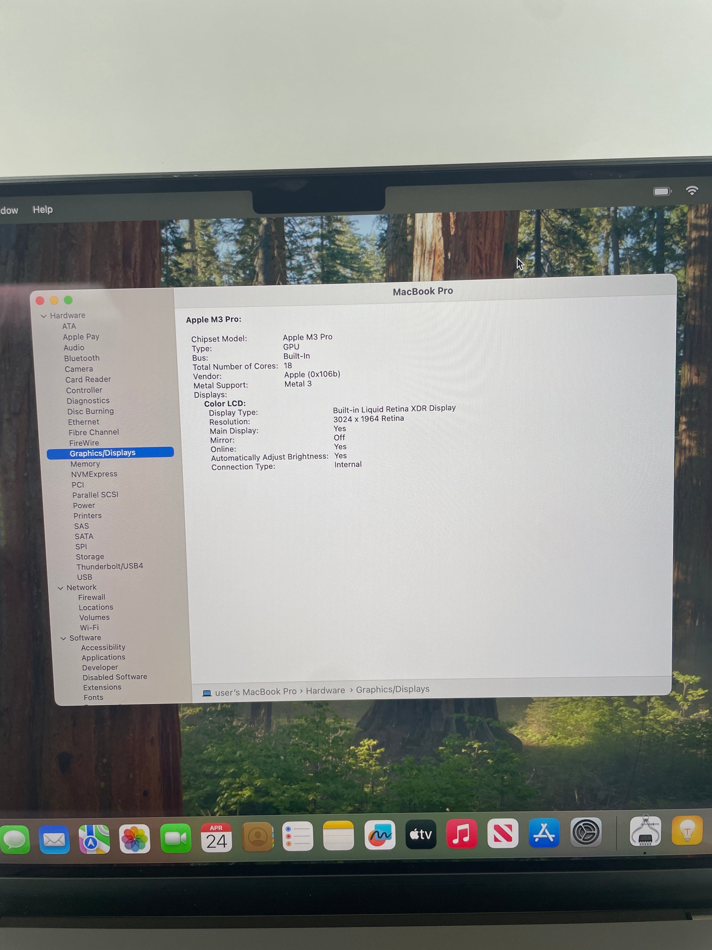Open the Help menu

pos(42,209)
